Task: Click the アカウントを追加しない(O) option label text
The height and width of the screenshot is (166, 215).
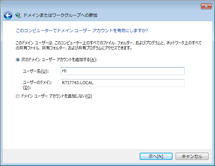Action: pyautogui.click(x=56, y=96)
